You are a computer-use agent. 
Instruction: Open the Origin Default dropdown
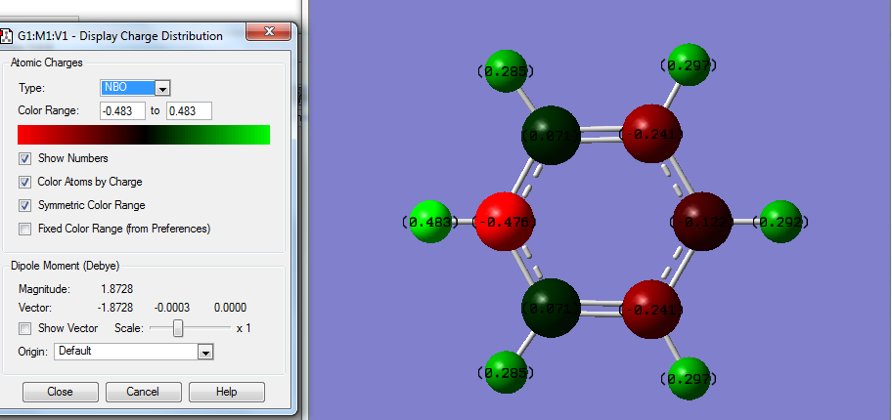(x=134, y=352)
